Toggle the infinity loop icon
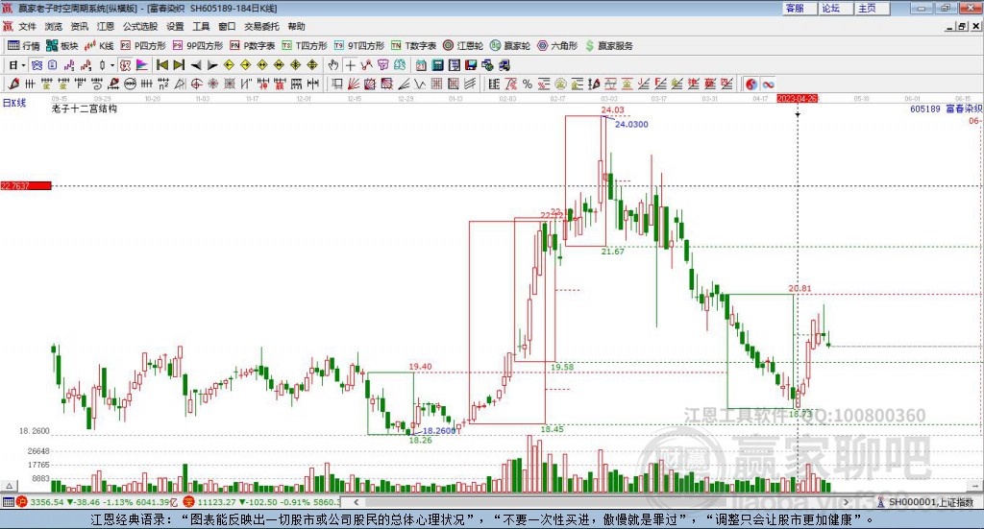 pyautogui.click(x=768, y=84)
